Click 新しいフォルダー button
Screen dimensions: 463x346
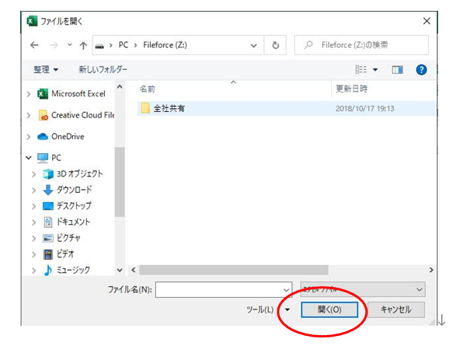point(103,70)
